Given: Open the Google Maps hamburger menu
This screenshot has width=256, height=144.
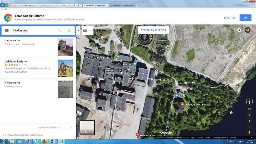Looking at the screenshot, I should tap(7, 30).
